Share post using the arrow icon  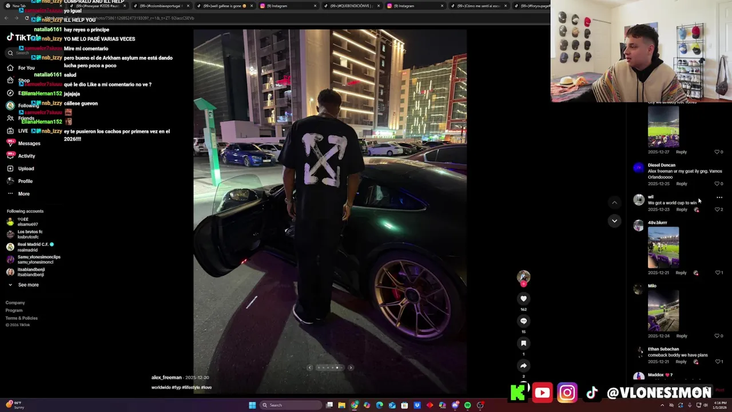coord(523,366)
